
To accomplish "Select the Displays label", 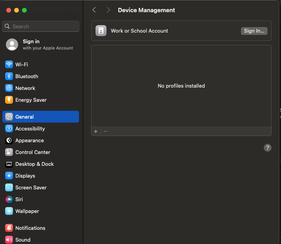I will pos(25,176).
